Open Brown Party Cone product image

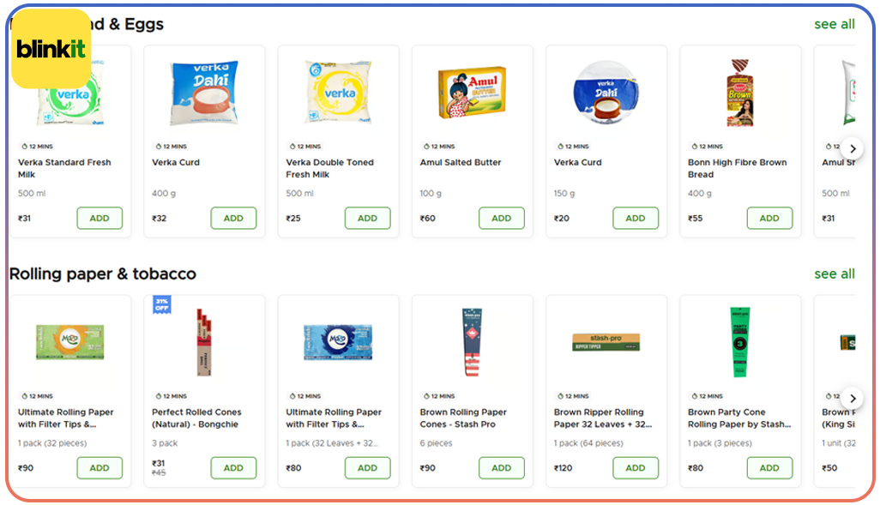tap(740, 342)
